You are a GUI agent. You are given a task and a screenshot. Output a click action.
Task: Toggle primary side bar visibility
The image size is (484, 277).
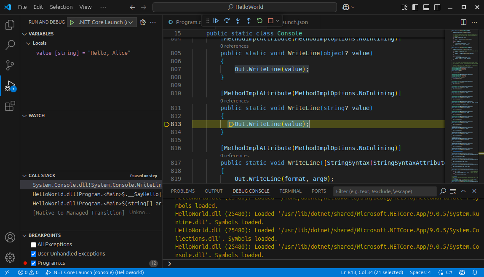(x=415, y=7)
